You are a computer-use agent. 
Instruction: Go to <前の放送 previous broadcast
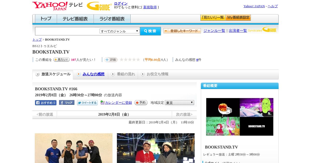point(45,114)
